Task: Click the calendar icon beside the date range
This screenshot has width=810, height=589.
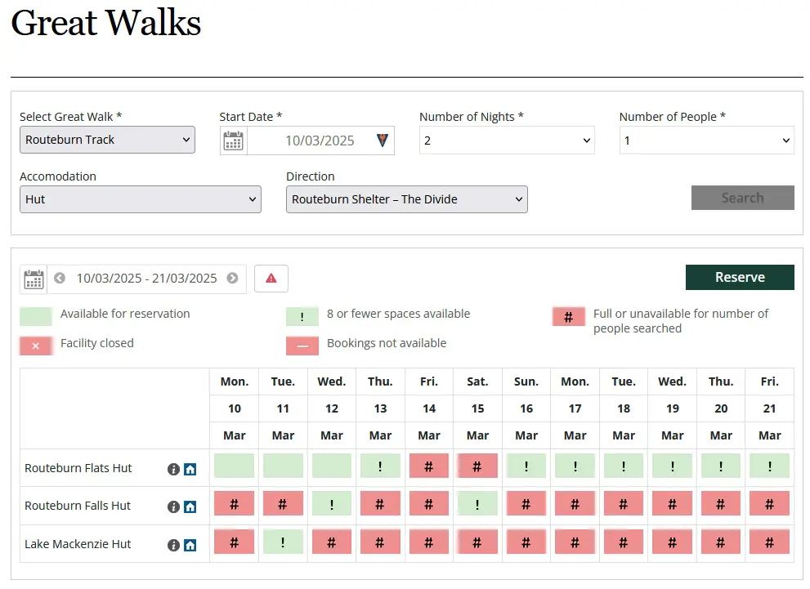Action: pyautogui.click(x=34, y=279)
